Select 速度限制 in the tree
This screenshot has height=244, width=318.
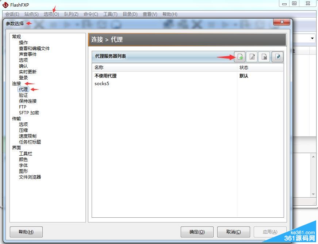(x=28, y=136)
